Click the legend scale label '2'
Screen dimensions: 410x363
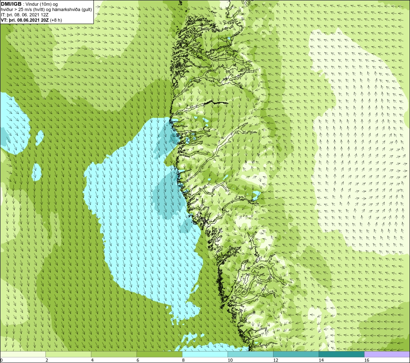tap(47, 360)
